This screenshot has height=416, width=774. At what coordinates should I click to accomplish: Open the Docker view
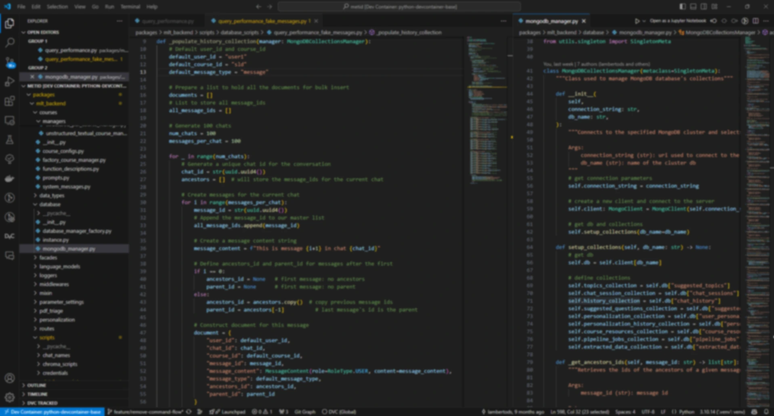pyautogui.click(x=10, y=179)
